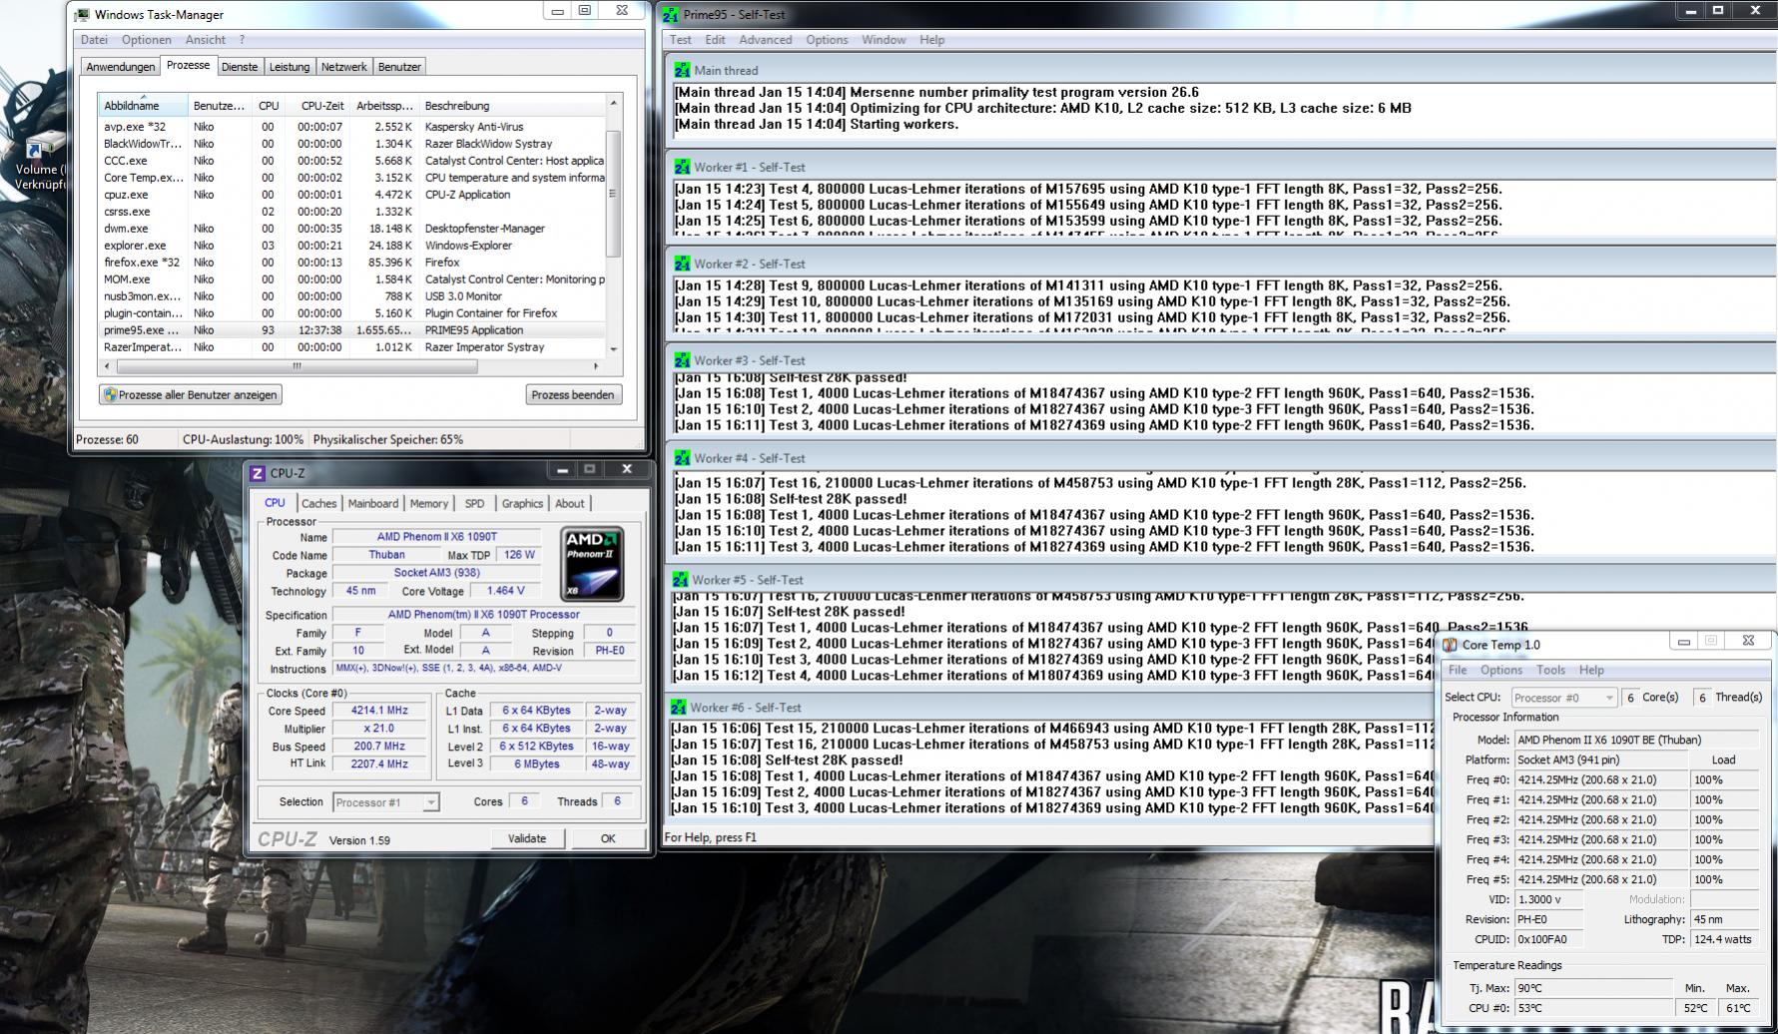Viewport: 1778px width, 1034px height.
Task: Click the Worker #4 Self-Test icon
Action: (682, 458)
